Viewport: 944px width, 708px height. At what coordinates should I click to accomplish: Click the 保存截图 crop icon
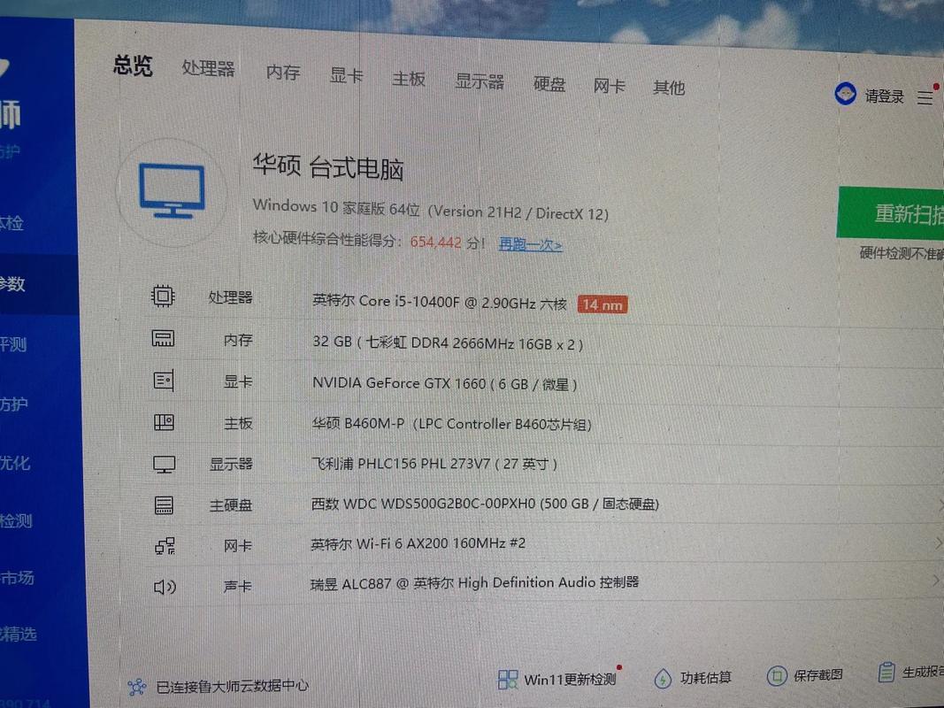click(776, 676)
